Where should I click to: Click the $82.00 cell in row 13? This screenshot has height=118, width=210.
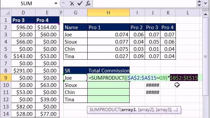23,107
